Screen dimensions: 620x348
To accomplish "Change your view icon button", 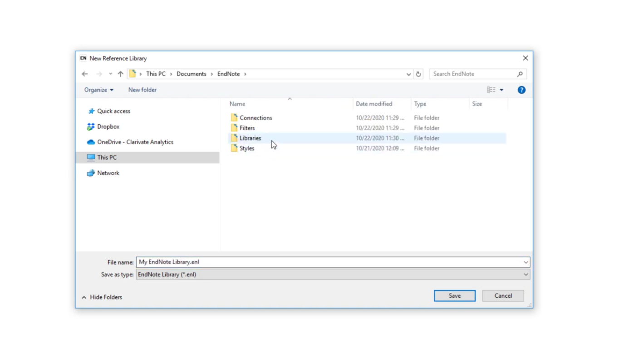I will (491, 90).
